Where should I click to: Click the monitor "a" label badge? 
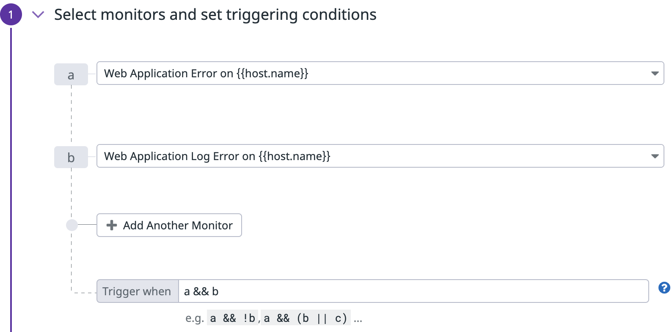tap(71, 74)
